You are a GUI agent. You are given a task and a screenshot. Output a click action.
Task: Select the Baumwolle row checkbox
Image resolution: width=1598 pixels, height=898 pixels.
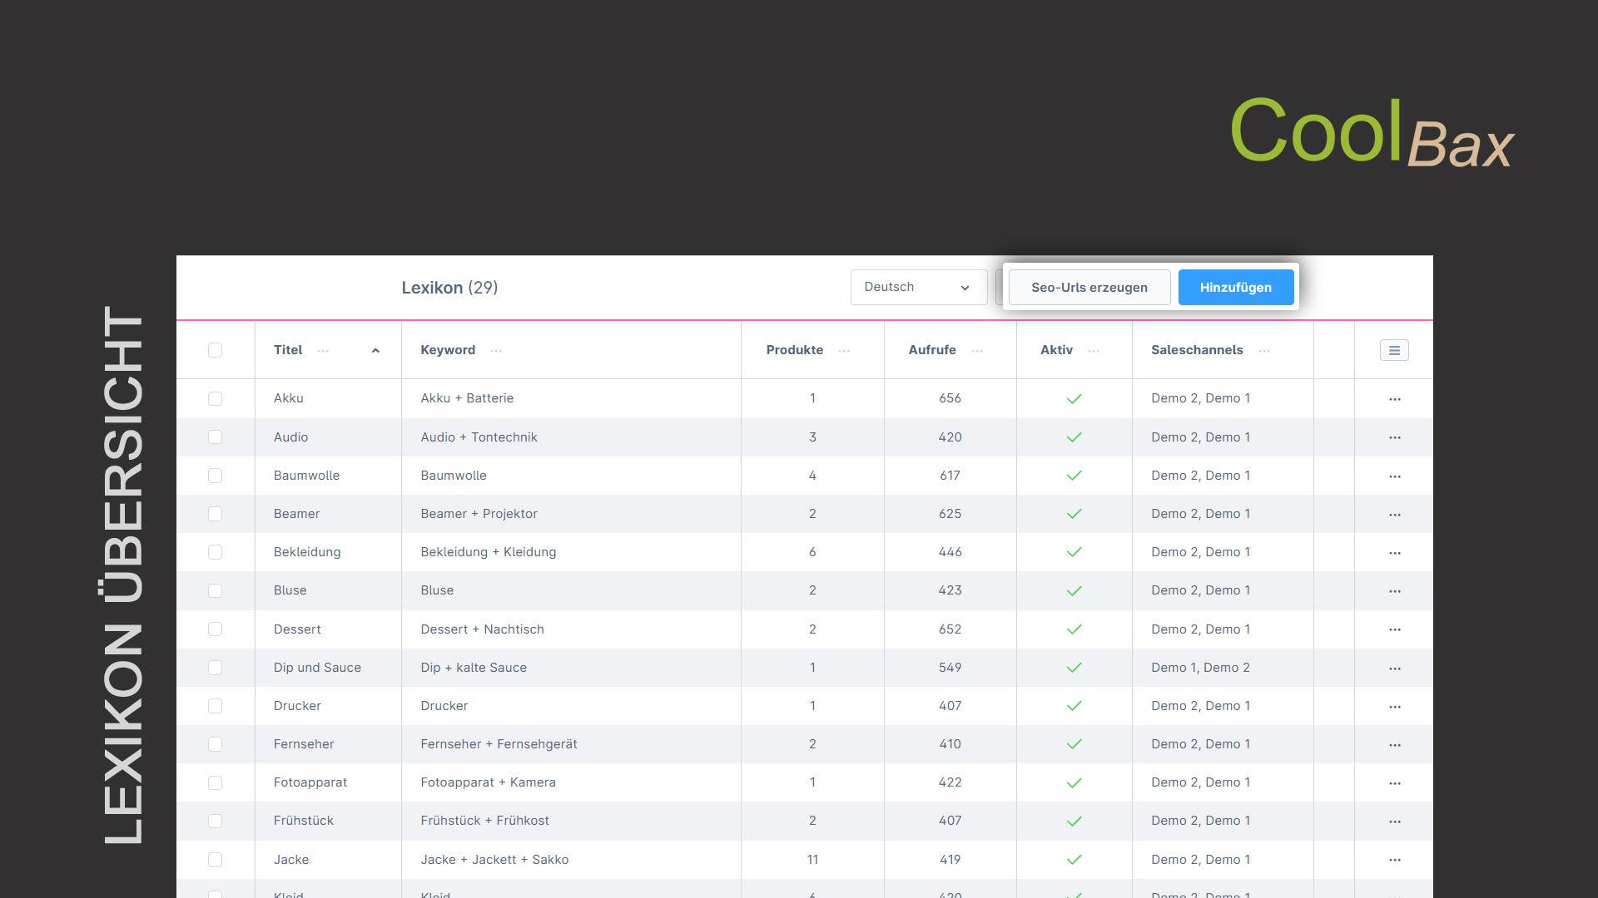(215, 476)
